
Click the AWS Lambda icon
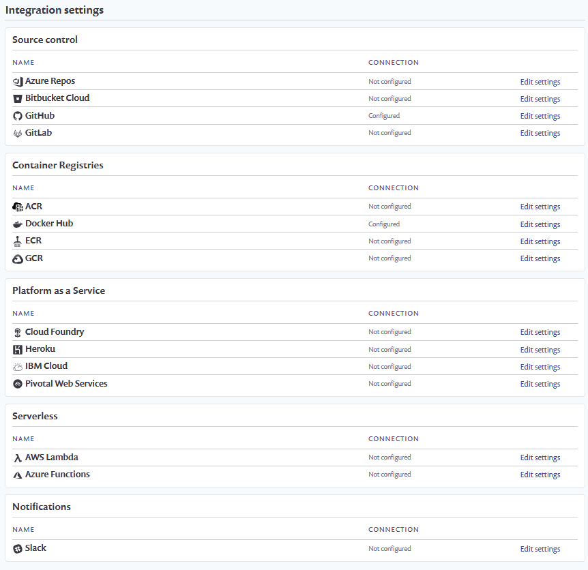[x=18, y=458]
